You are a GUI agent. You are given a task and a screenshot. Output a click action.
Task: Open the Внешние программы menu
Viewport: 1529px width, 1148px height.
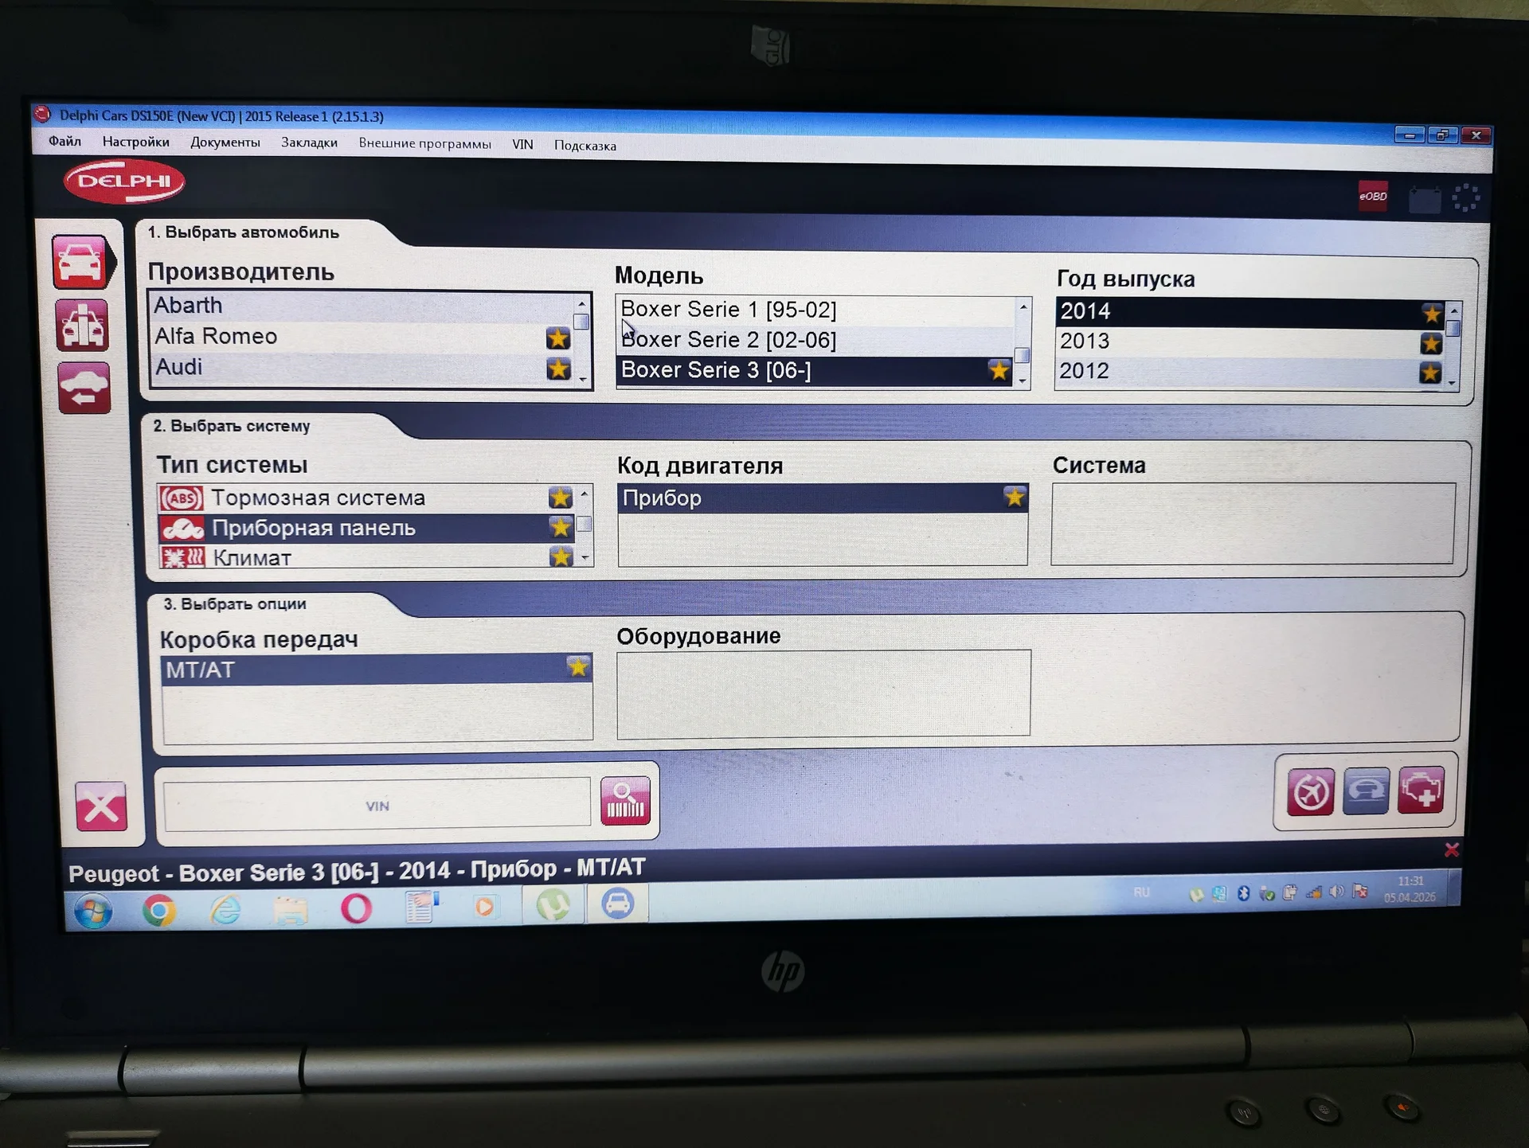coord(424,143)
